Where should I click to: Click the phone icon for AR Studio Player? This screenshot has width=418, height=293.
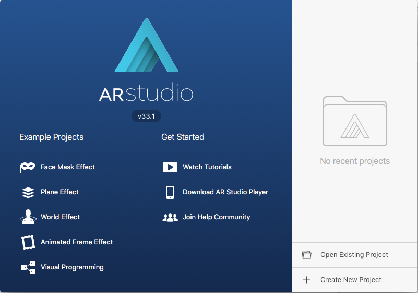(170, 192)
